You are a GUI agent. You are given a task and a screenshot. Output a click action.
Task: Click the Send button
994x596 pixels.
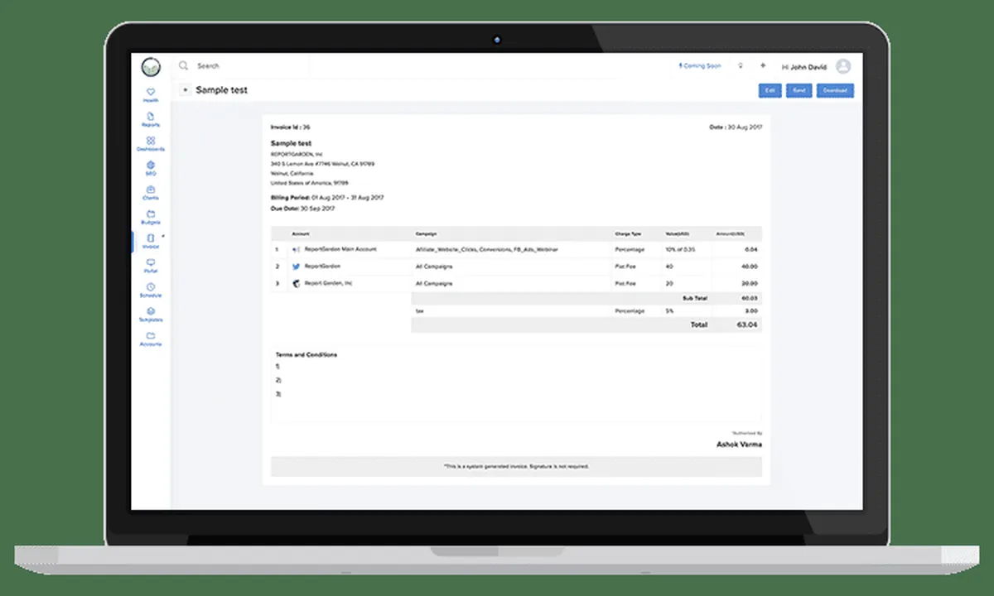click(799, 90)
